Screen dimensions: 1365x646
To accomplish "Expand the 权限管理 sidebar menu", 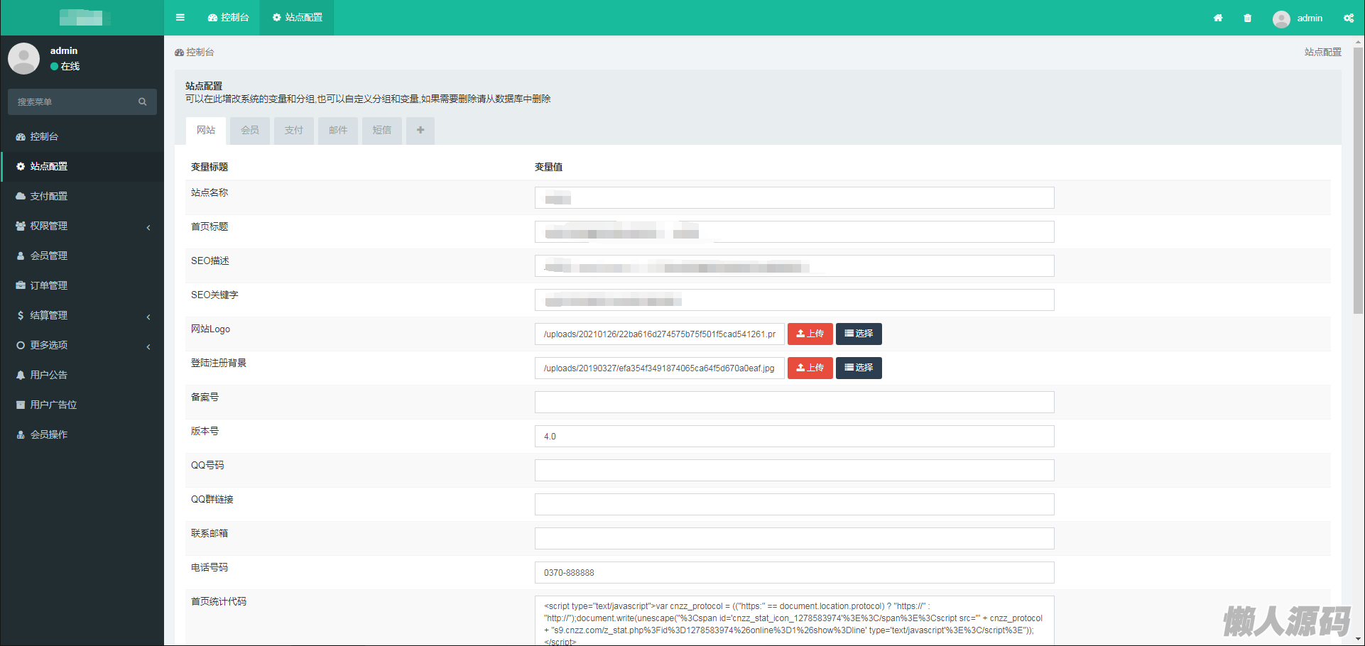I will click(49, 226).
